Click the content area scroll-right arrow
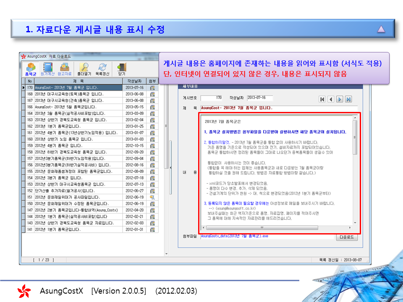 tap(350, 227)
